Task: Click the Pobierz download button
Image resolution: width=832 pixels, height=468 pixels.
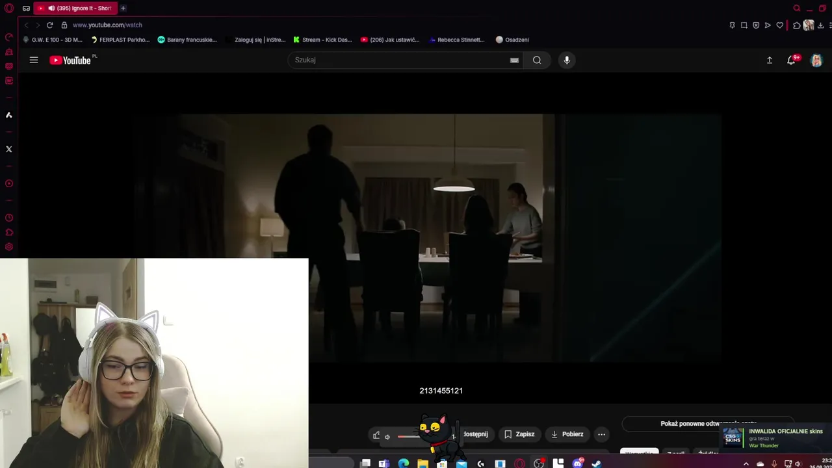Action: (x=567, y=434)
